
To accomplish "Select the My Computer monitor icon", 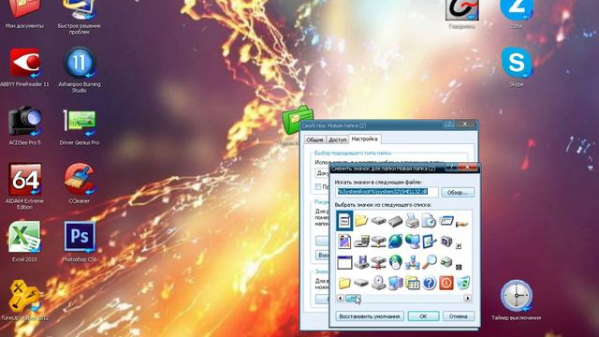I will click(395, 283).
